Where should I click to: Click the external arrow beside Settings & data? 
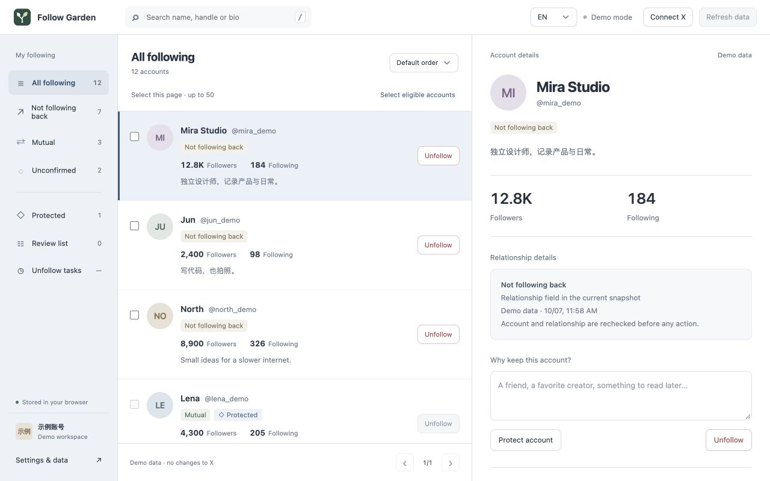[x=99, y=460]
